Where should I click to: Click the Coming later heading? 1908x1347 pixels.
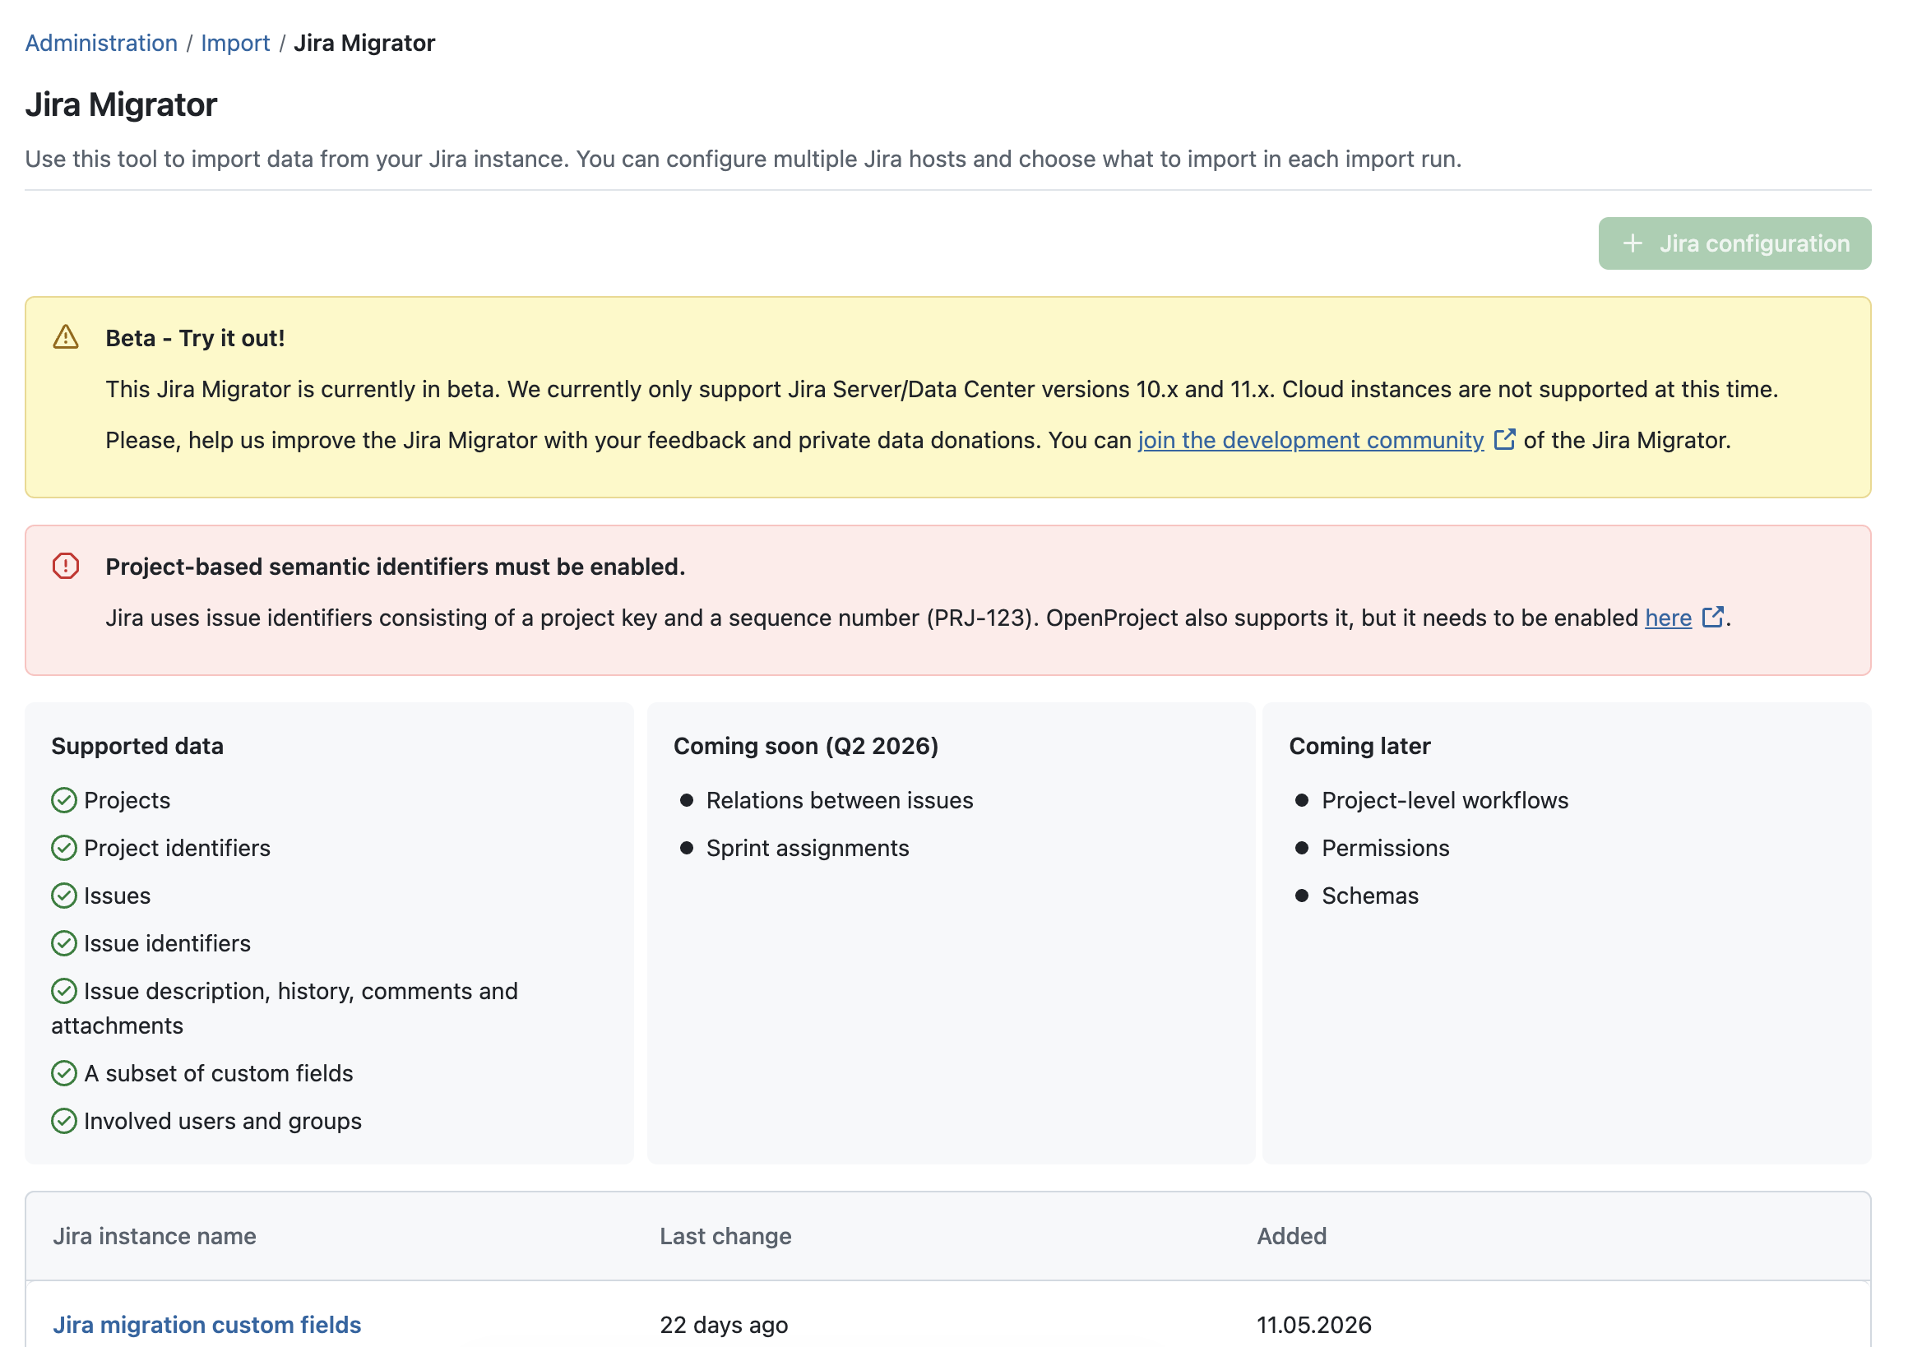click(1359, 746)
